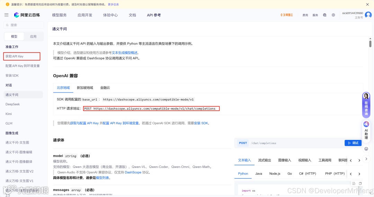This screenshot has width=374, height=197.
Task: Open 安装 SDK sidebar item
Action: coord(12,75)
